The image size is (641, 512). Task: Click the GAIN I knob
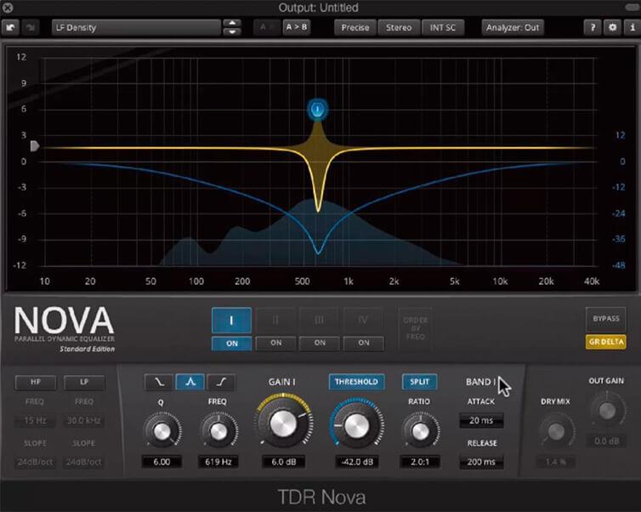[283, 423]
